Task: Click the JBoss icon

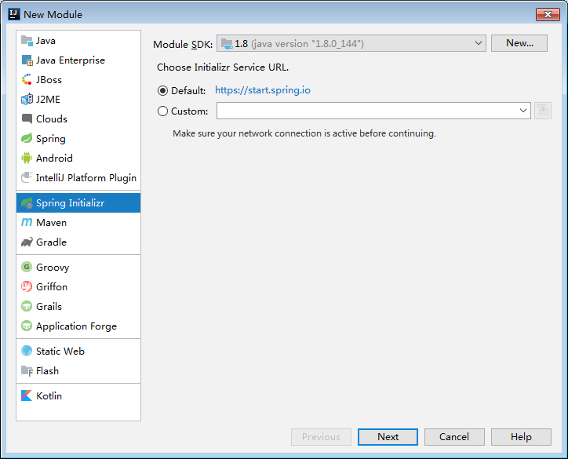Action: (x=27, y=80)
